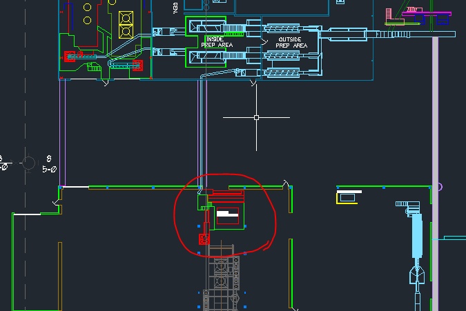Viewport: 466px width, 311px height.
Task: Select the white block inside the red rectangle
Action: (x=227, y=213)
